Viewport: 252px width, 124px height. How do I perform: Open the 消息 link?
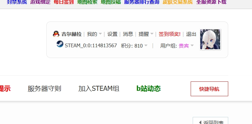[x=128, y=34]
